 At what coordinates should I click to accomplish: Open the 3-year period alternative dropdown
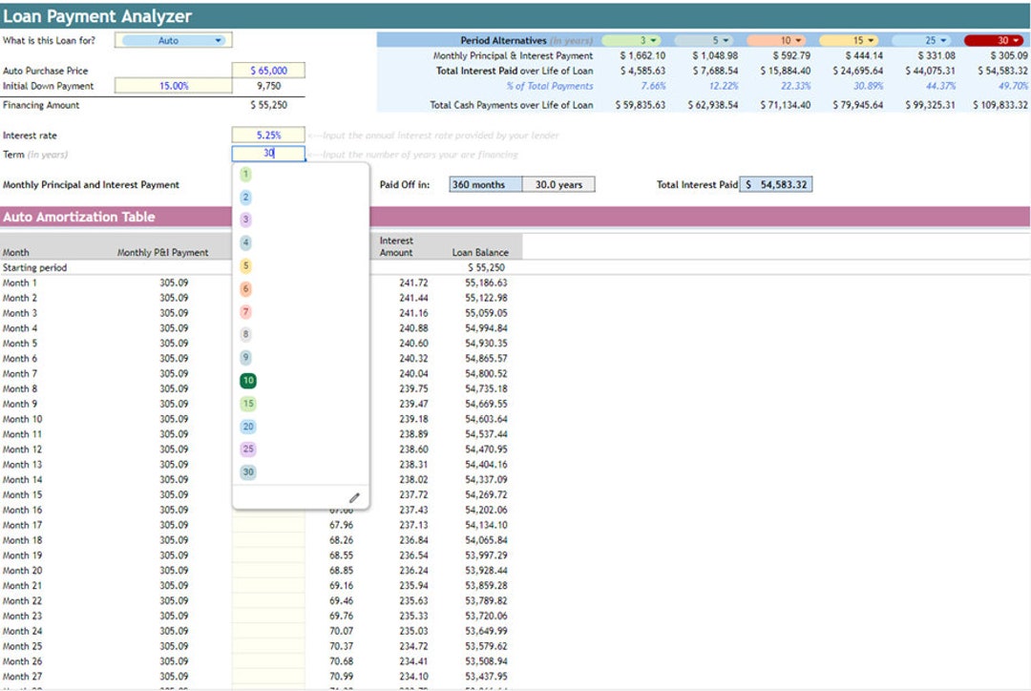coord(654,40)
